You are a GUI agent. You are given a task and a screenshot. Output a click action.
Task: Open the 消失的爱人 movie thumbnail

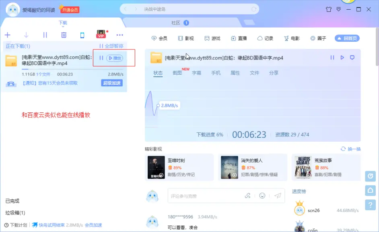click(229, 167)
